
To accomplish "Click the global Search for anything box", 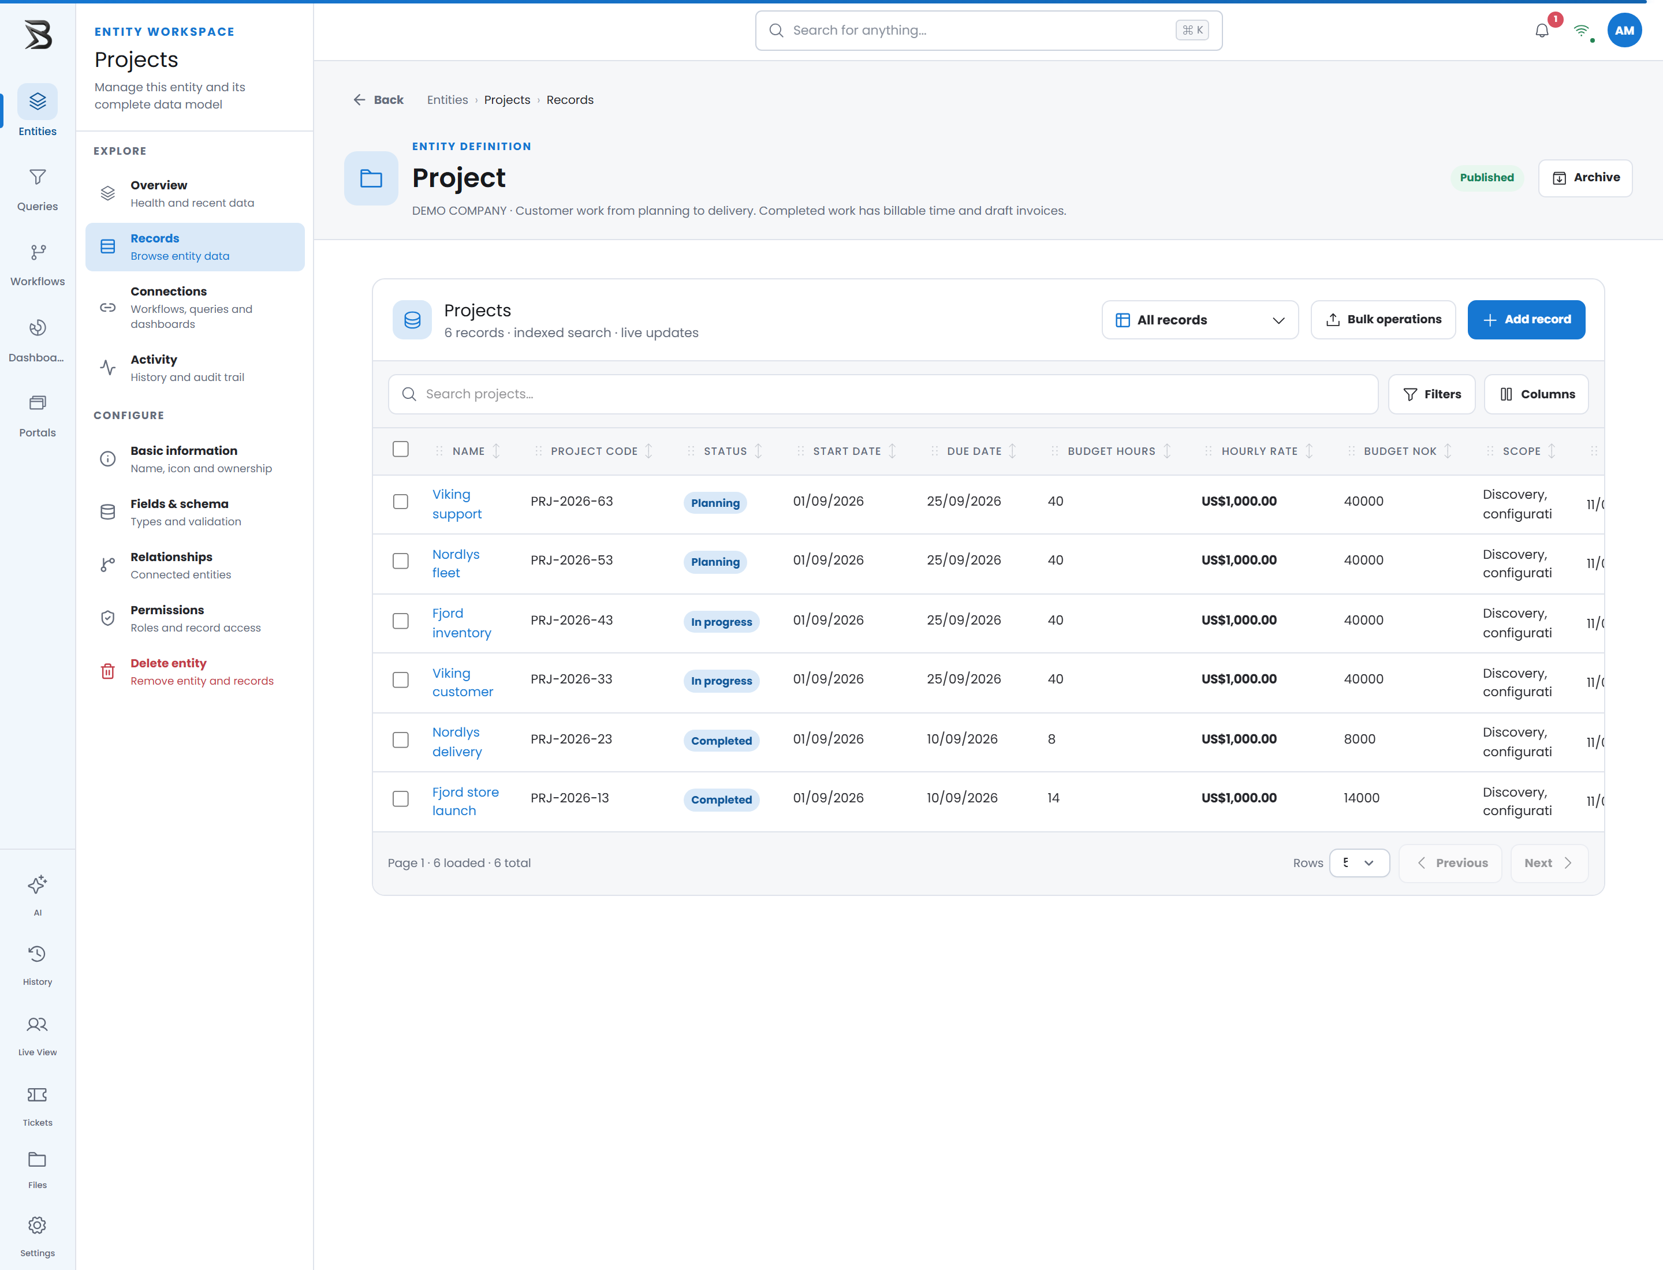I will coord(989,30).
